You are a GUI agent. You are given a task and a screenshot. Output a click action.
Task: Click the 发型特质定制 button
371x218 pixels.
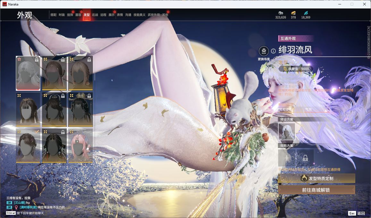316,179
